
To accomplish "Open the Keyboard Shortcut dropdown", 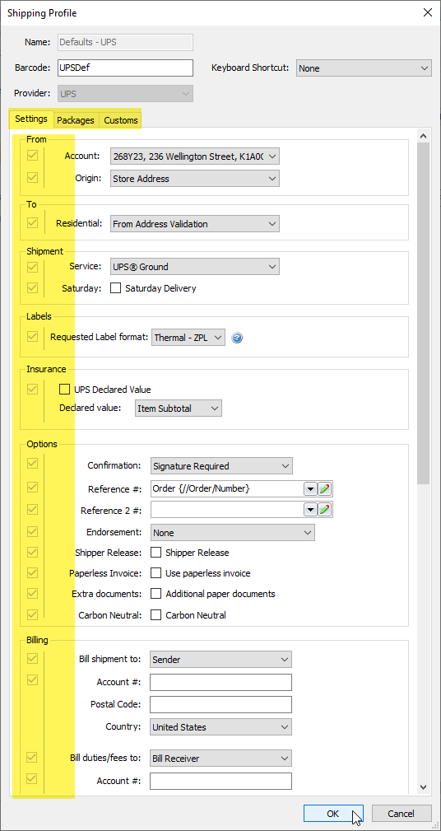I will [x=364, y=68].
